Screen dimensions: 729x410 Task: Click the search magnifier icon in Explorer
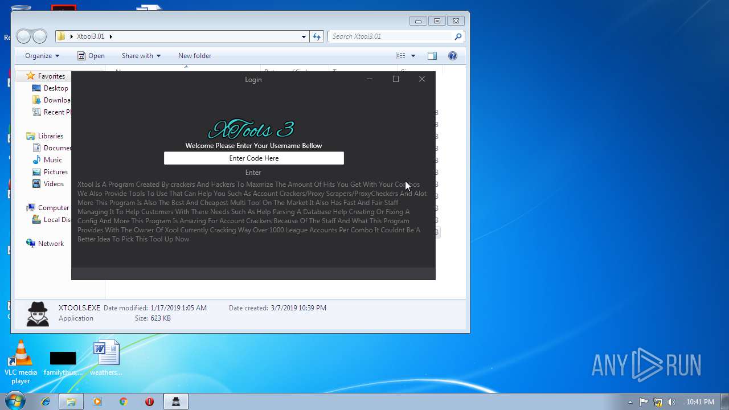458,36
